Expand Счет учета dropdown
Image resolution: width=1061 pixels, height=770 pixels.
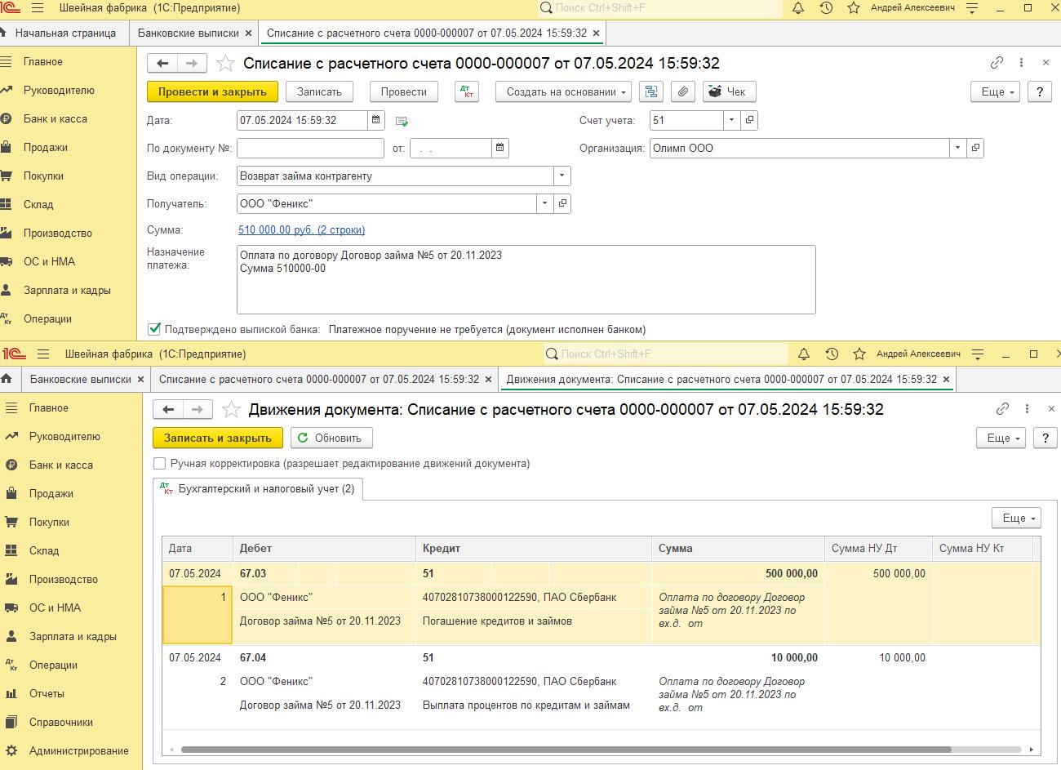(x=731, y=120)
